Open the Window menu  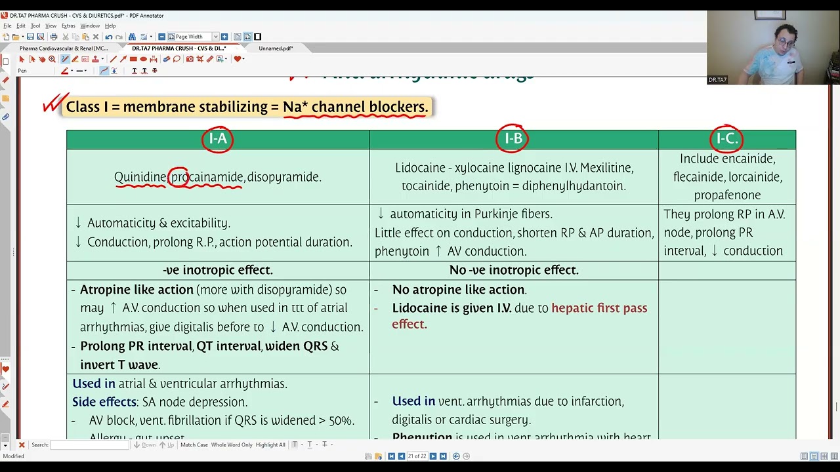point(90,26)
